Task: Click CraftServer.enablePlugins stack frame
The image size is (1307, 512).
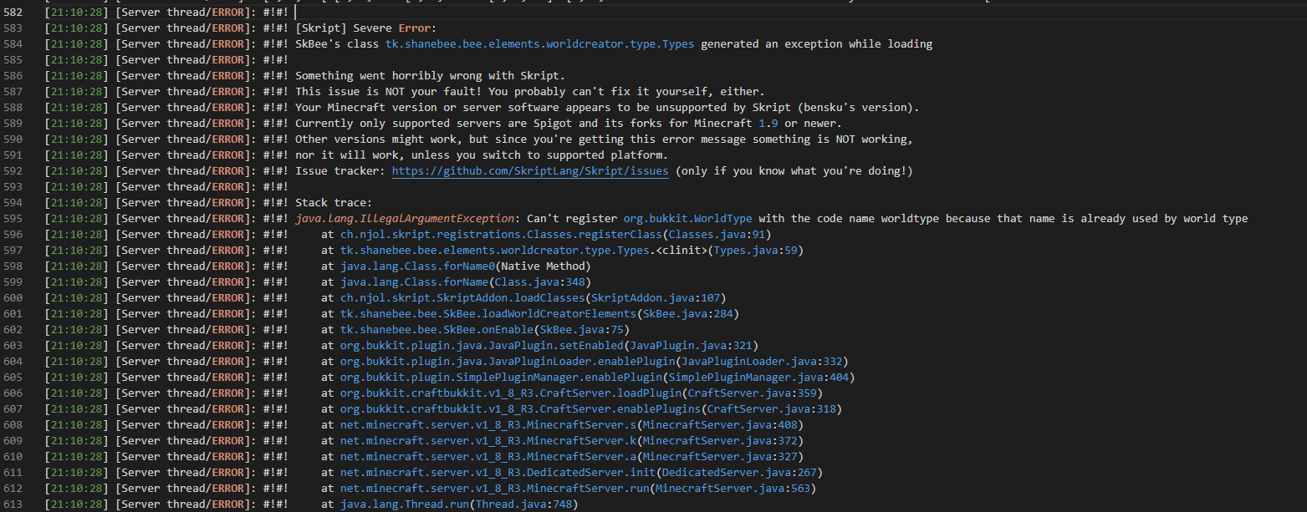Action: (581, 408)
